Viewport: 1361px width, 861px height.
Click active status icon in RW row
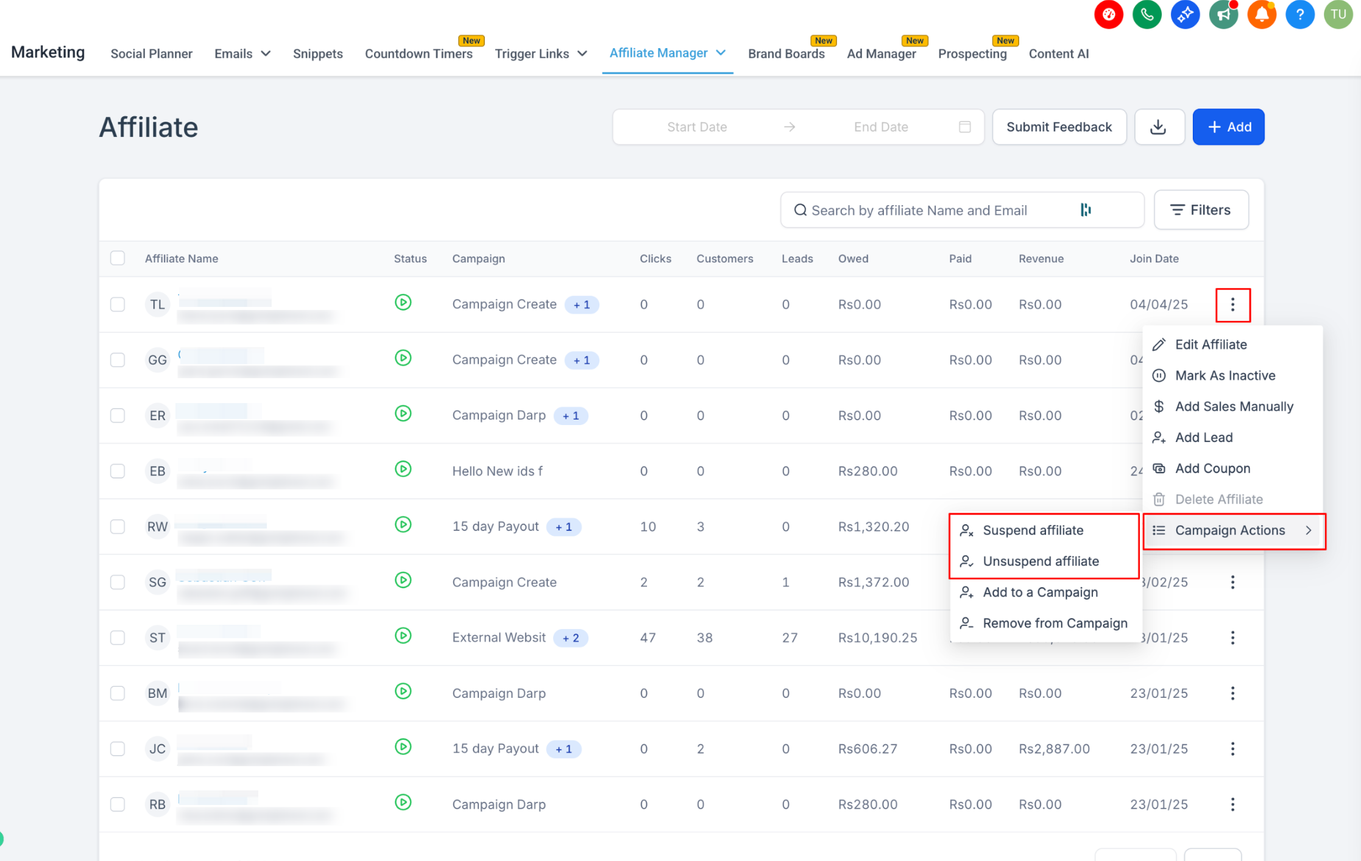click(403, 525)
